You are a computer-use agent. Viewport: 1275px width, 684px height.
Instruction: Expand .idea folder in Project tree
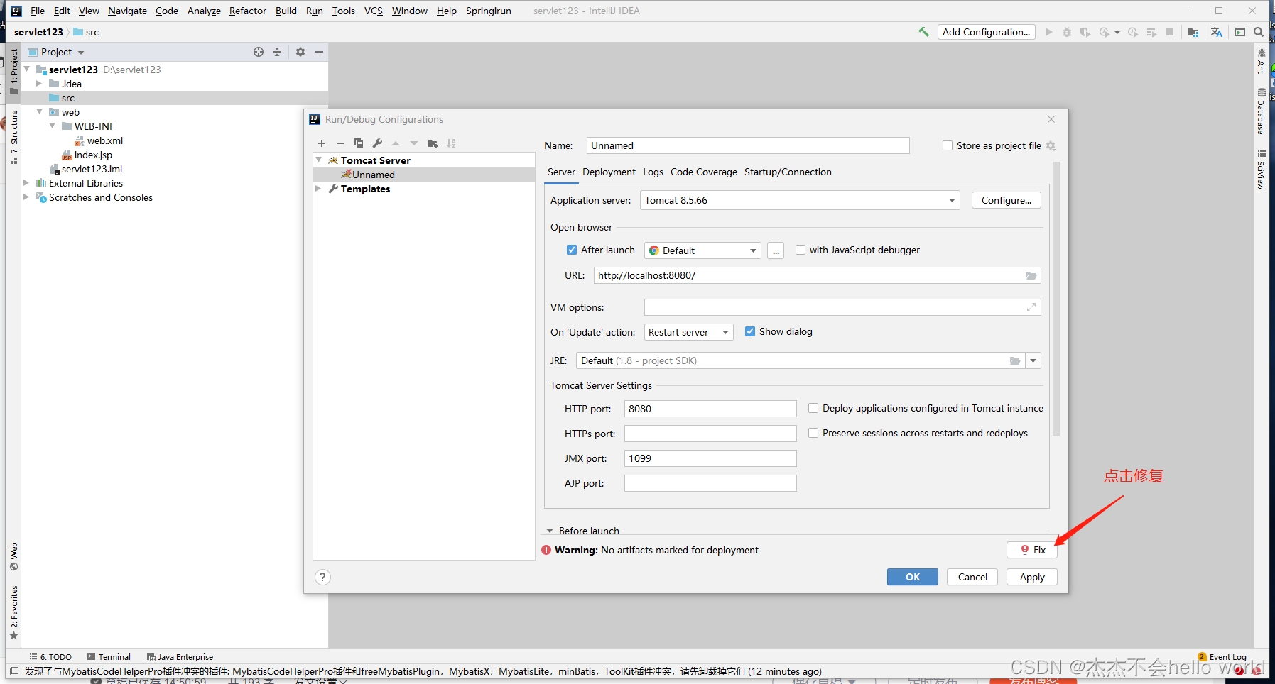pyautogui.click(x=39, y=84)
